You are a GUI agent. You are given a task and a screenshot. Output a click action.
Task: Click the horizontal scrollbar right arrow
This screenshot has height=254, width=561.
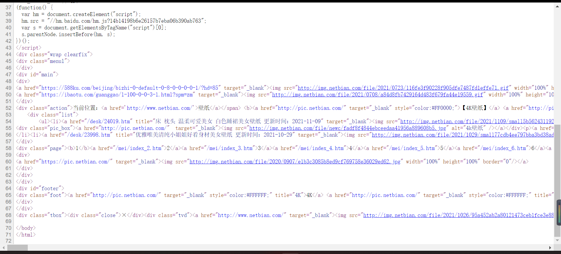point(550,248)
